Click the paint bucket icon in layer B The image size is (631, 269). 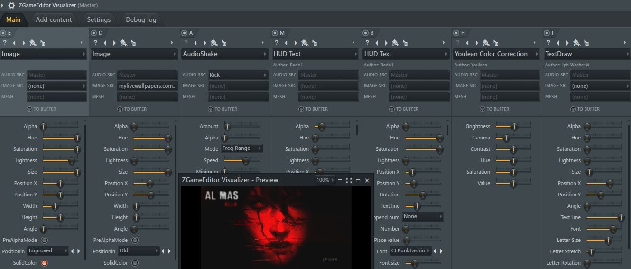point(395,43)
